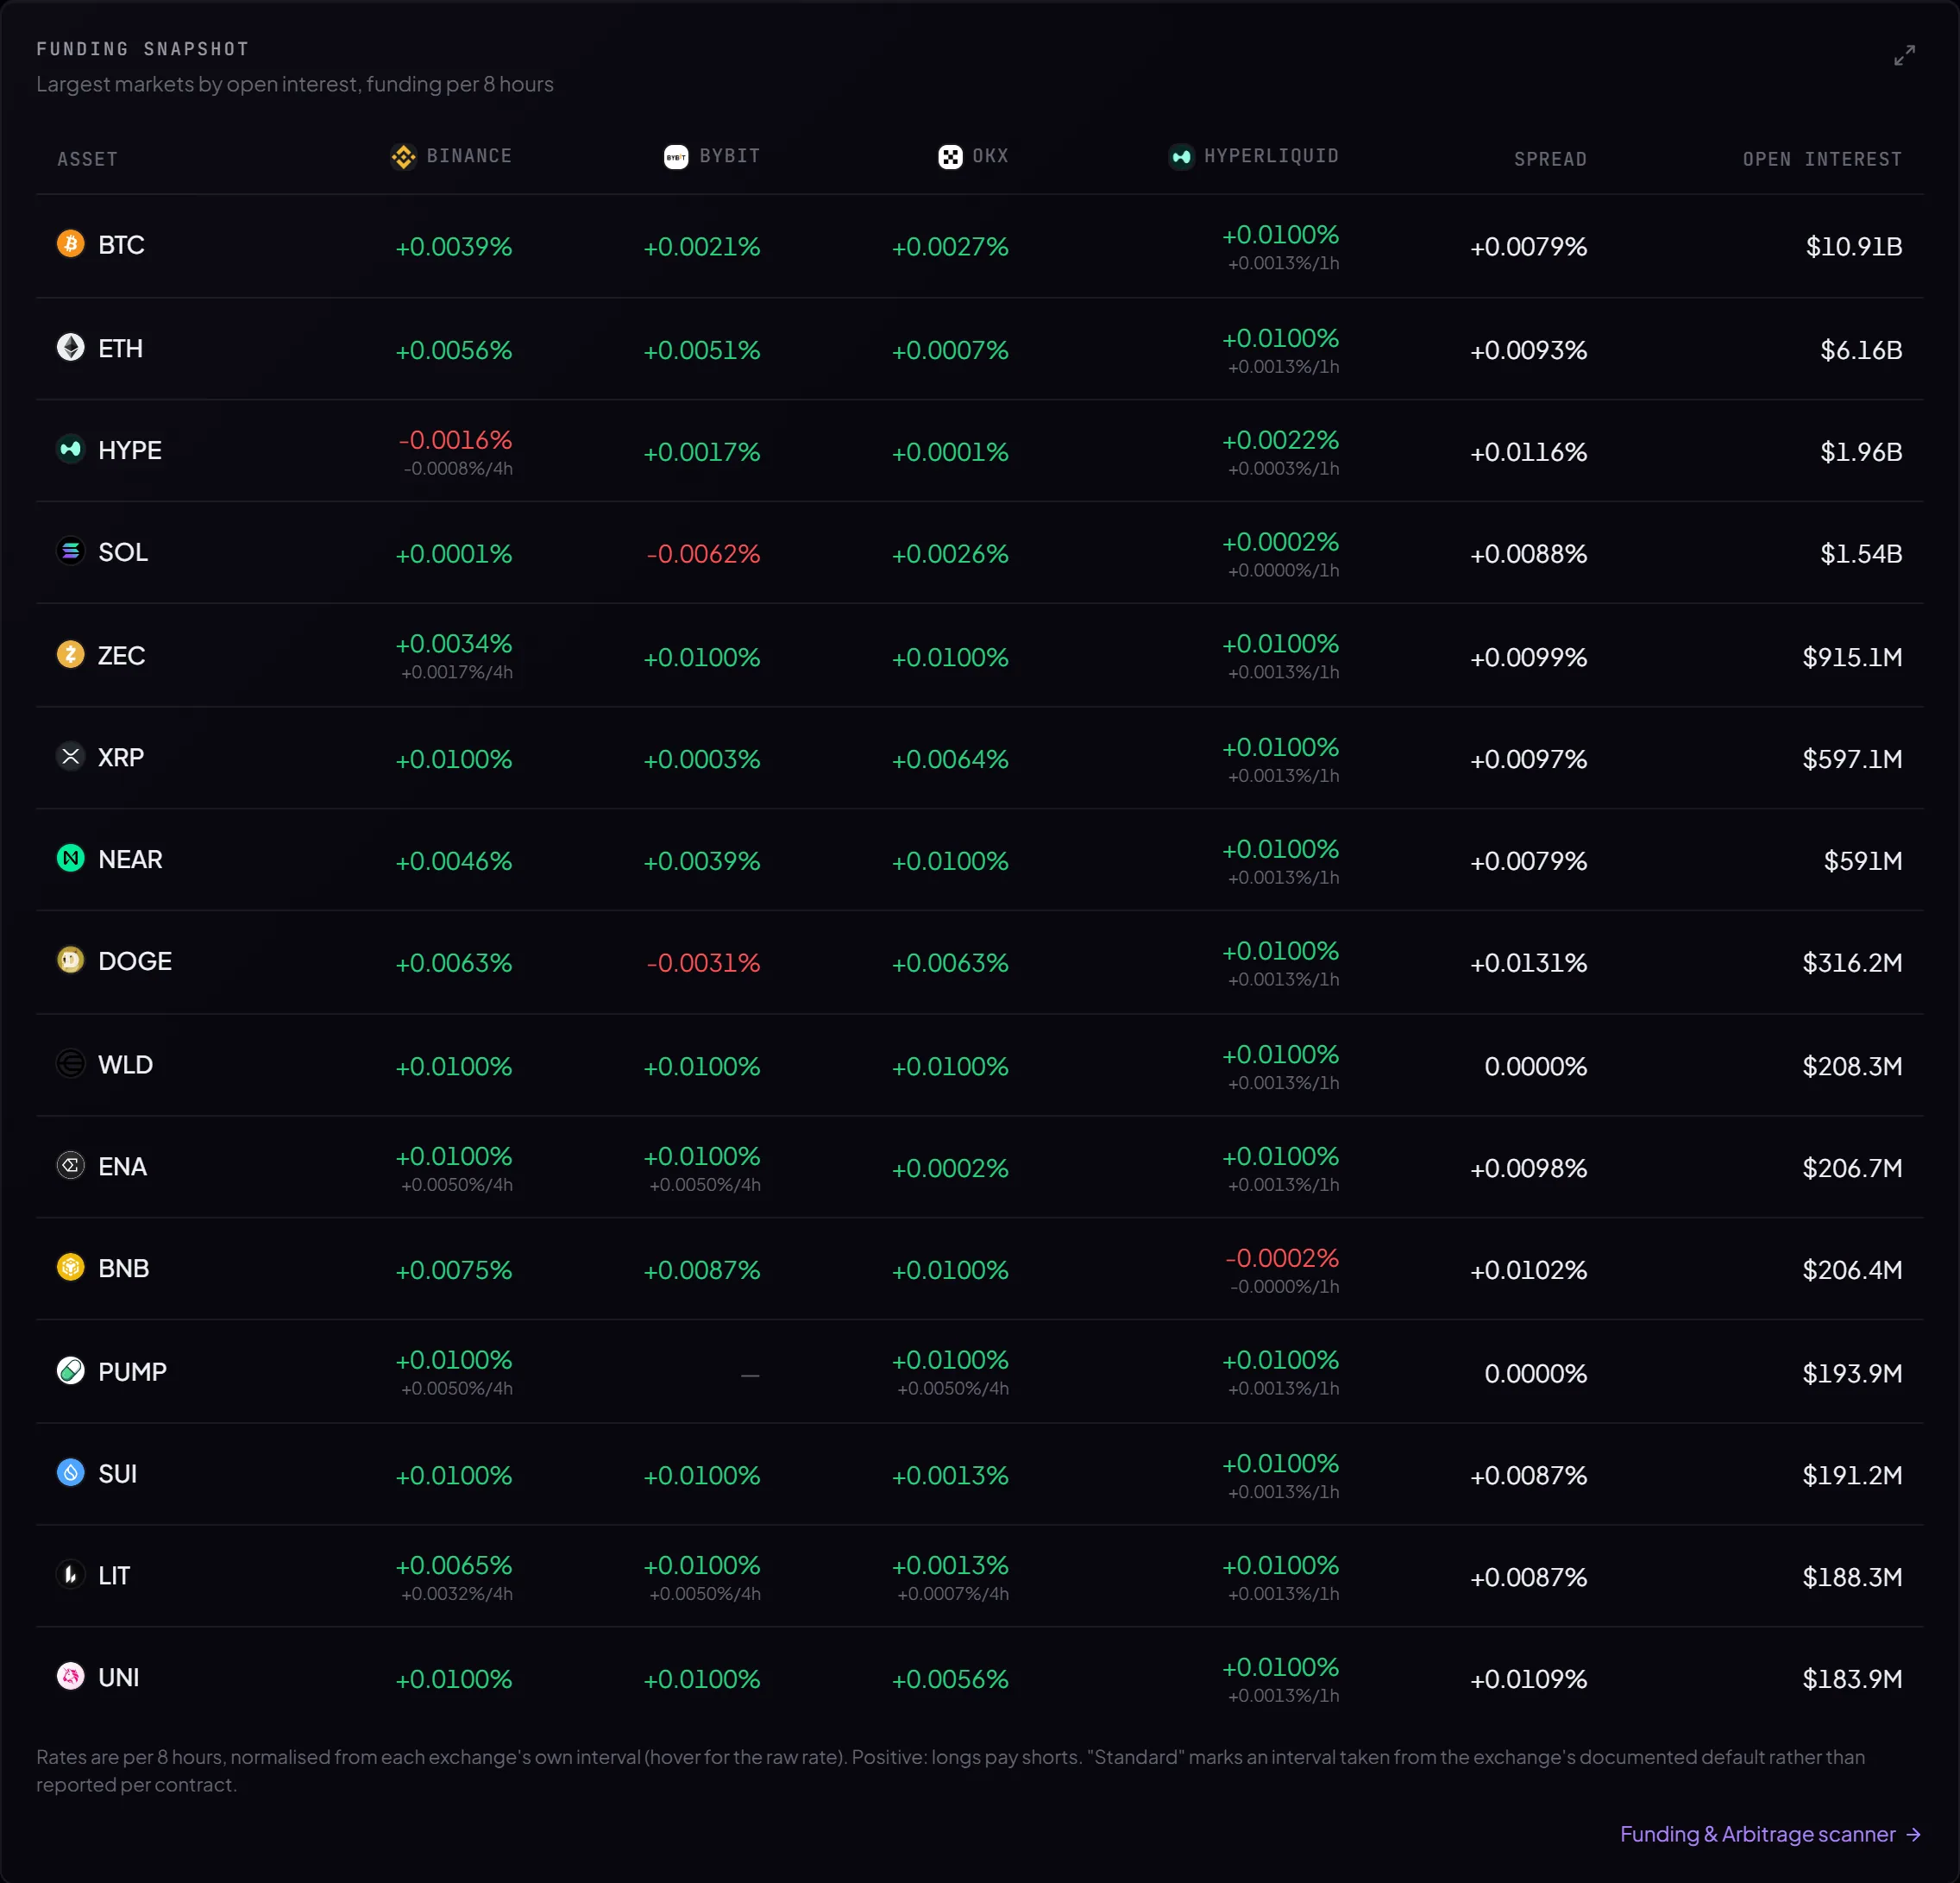Viewport: 1960px width, 1883px height.
Task: Click the LIT coin icon
Action: 71,1575
